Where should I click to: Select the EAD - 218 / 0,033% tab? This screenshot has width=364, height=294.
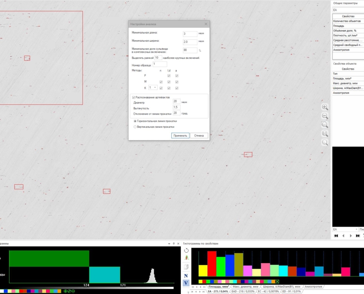243,291
